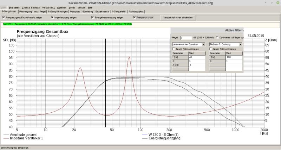The image size is (281, 150).
Task: Switch to the Phasengang tab
Action: click(25, 12)
